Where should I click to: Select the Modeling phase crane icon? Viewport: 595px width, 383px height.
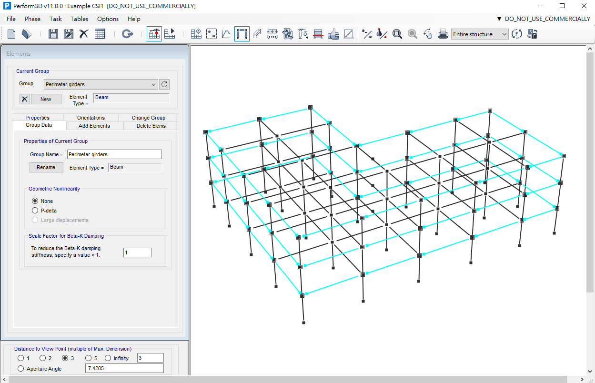click(154, 34)
